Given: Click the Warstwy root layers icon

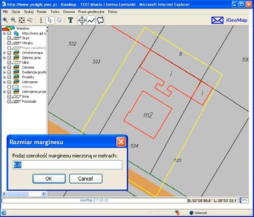Looking at the screenshot, I should [8, 28].
